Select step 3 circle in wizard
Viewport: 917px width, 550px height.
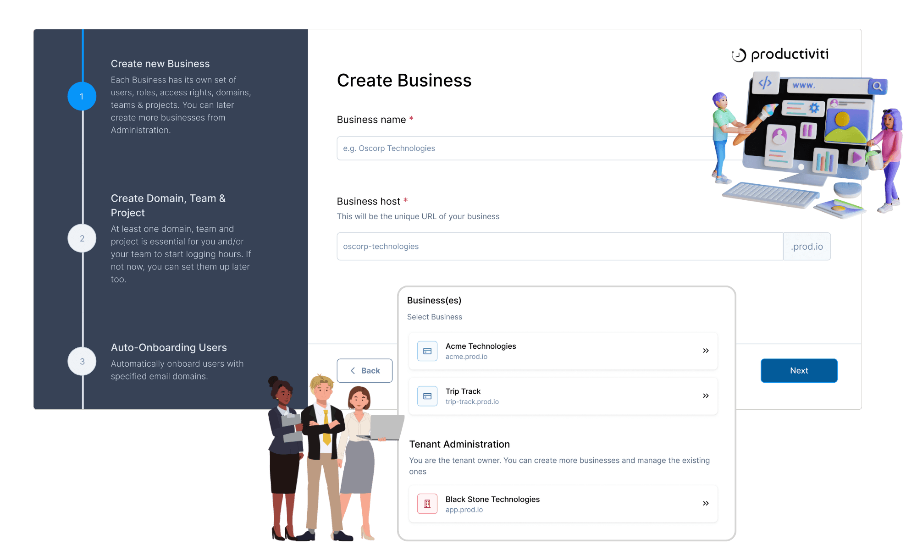pos(82,361)
